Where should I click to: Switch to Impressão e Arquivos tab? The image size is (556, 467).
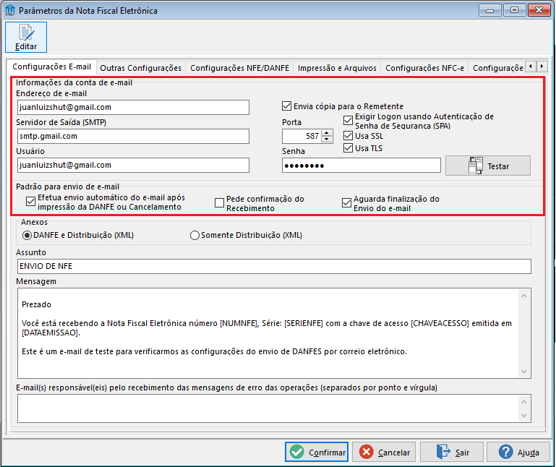tap(337, 68)
